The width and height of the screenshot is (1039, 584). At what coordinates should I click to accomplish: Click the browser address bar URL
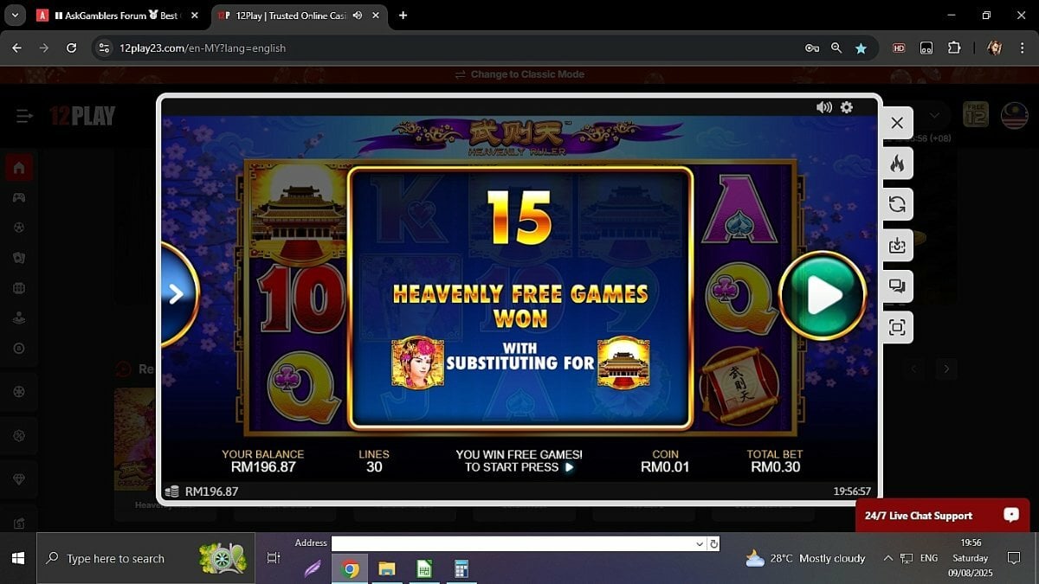pyautogui.click(x=203, y=48)
